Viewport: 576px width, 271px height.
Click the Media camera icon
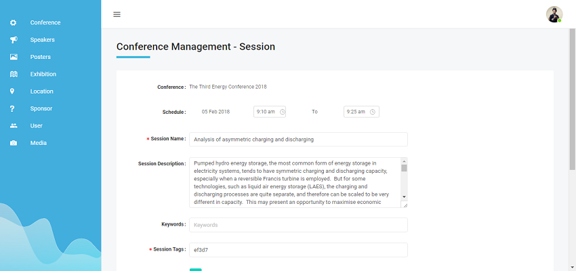14,143
